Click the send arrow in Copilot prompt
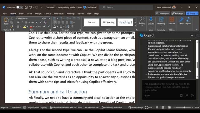Viewport: 200px width, 113px height. (x=192, y=95)
